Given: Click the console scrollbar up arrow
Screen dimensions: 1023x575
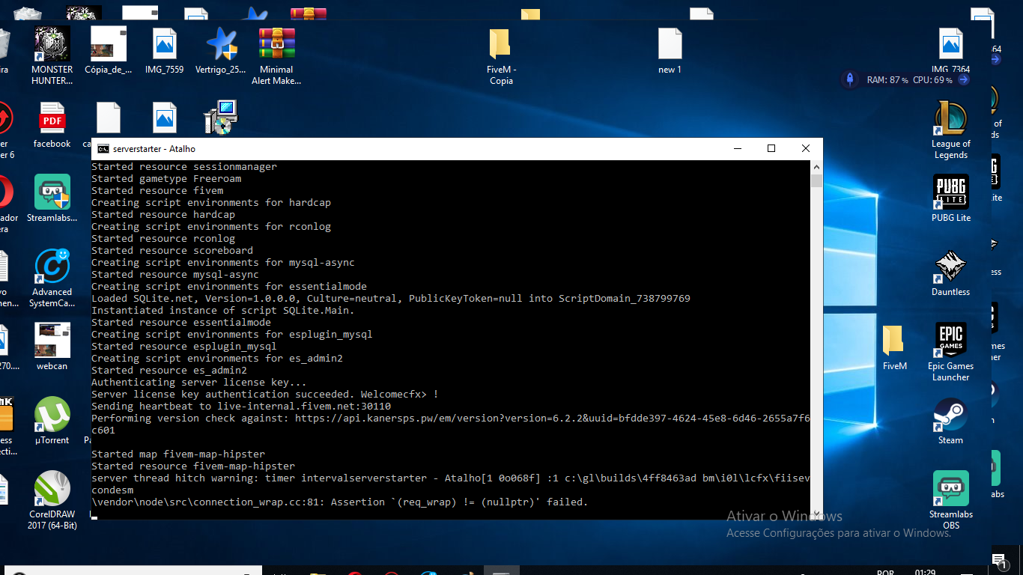Looking at the screenshot, I should pos(816,167).
